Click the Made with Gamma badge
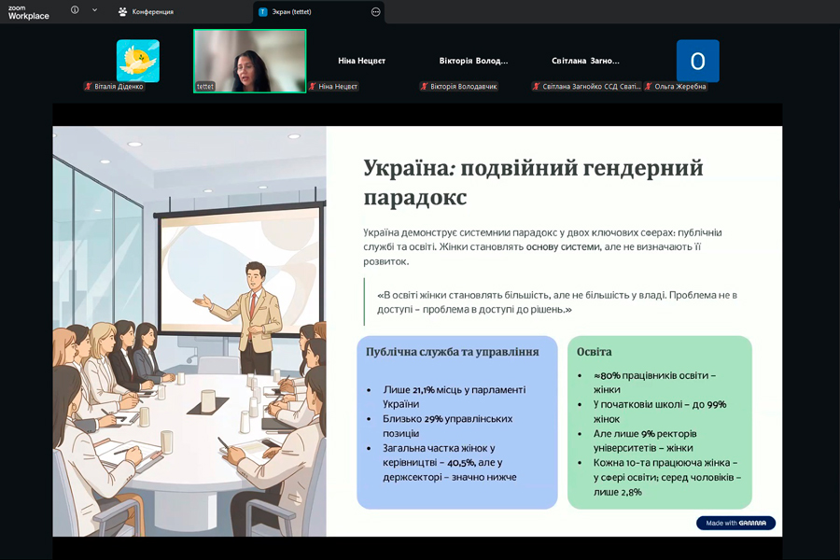Viewport: 840px width, 560px height. (735, 523)
